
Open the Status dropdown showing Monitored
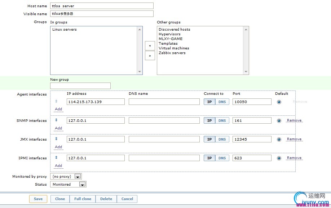tap(68, 184)
